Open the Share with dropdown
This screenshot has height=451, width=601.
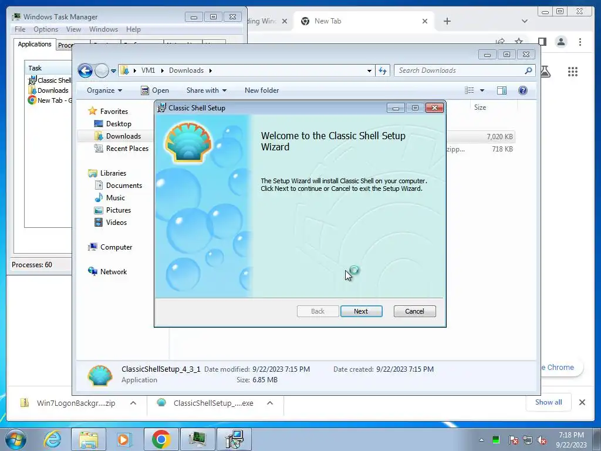(206, 90)
